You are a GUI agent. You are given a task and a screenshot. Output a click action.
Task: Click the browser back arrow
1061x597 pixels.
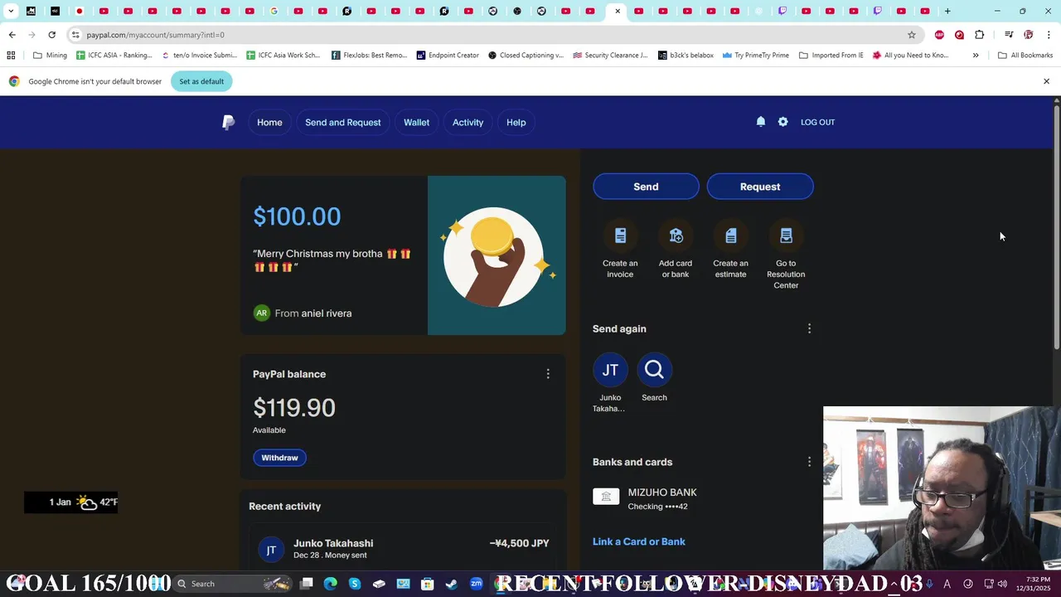(12, 35)
